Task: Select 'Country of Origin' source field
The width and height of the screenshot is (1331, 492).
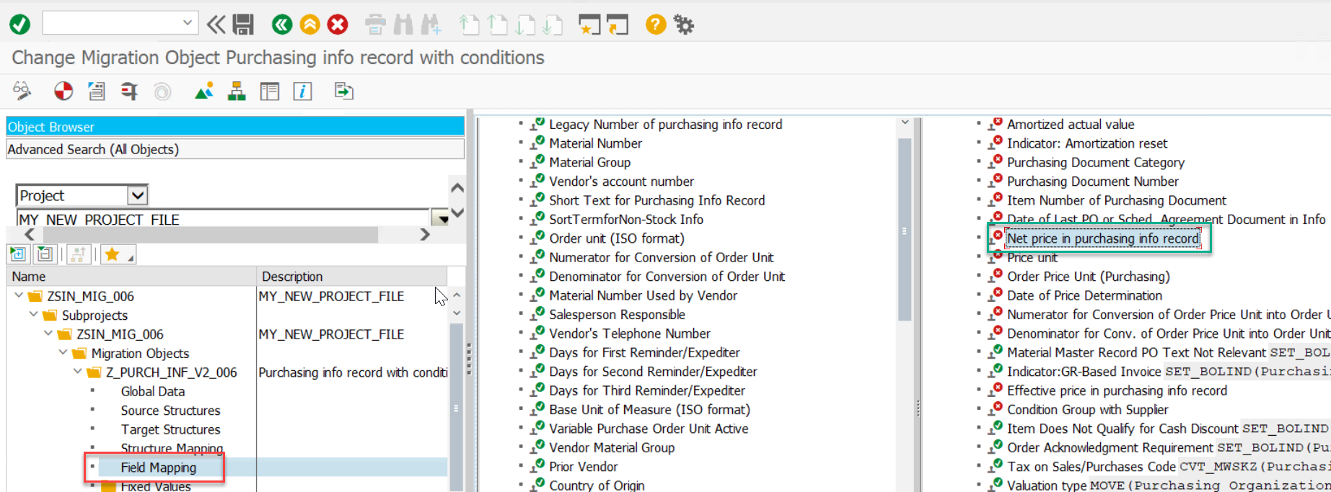Action: (597, 485)
